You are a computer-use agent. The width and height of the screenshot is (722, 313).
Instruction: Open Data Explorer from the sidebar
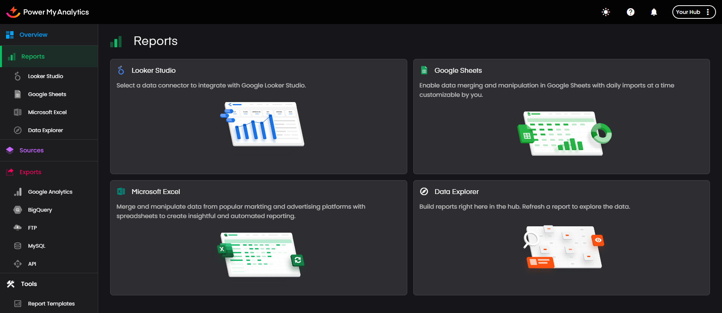click(x=46, y=130)
